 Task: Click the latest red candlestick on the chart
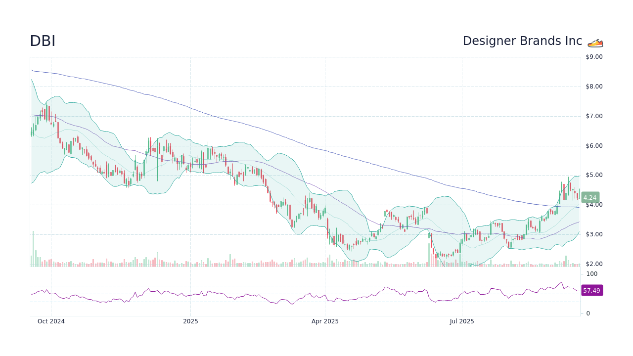click(x=577, y=195)
